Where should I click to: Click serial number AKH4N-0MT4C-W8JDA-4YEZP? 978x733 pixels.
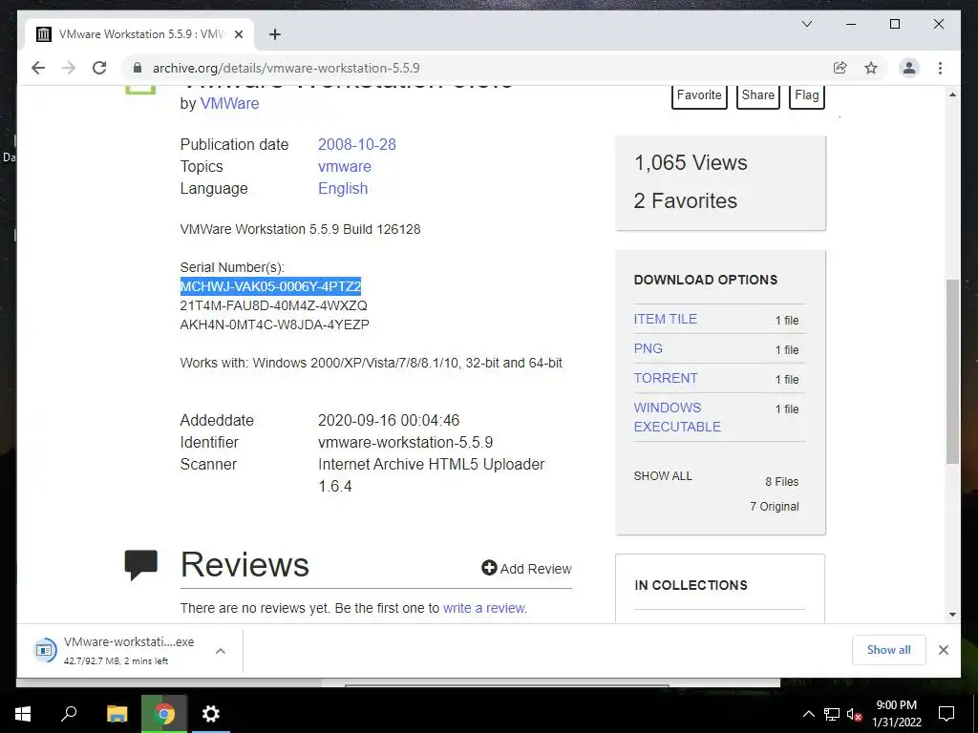[274, 325]
